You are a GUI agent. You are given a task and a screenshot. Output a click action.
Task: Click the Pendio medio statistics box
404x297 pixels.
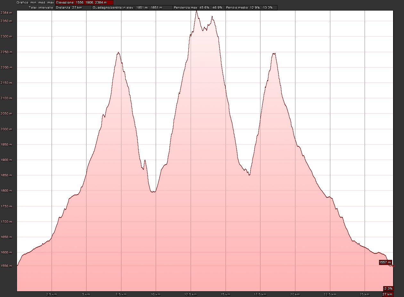tap(251, 7)
